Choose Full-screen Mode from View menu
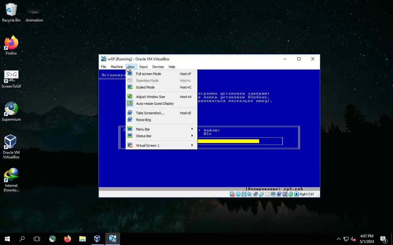The width and height of the screenshot is (393, 245). coord(161,74)
